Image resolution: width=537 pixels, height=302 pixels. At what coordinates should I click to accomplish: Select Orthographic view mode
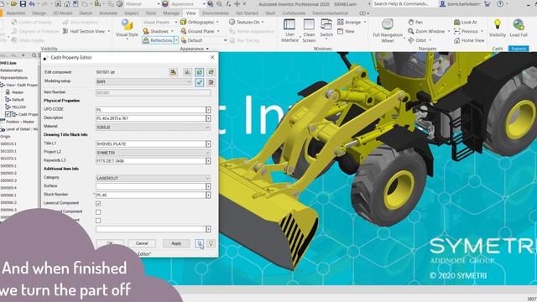pos(200,22)
